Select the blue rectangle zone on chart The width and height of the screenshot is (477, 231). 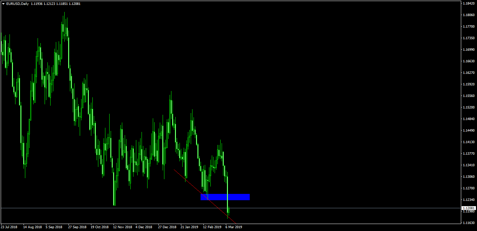tap(225, 197)
